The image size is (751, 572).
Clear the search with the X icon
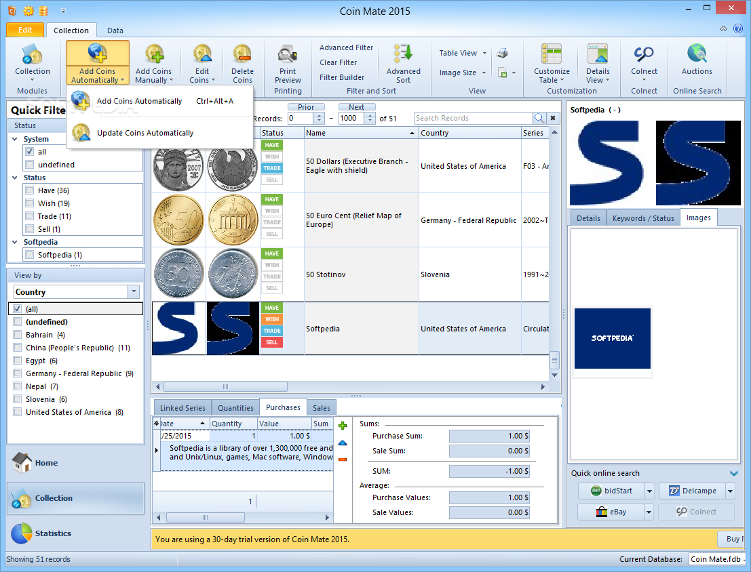pos(553,118)
